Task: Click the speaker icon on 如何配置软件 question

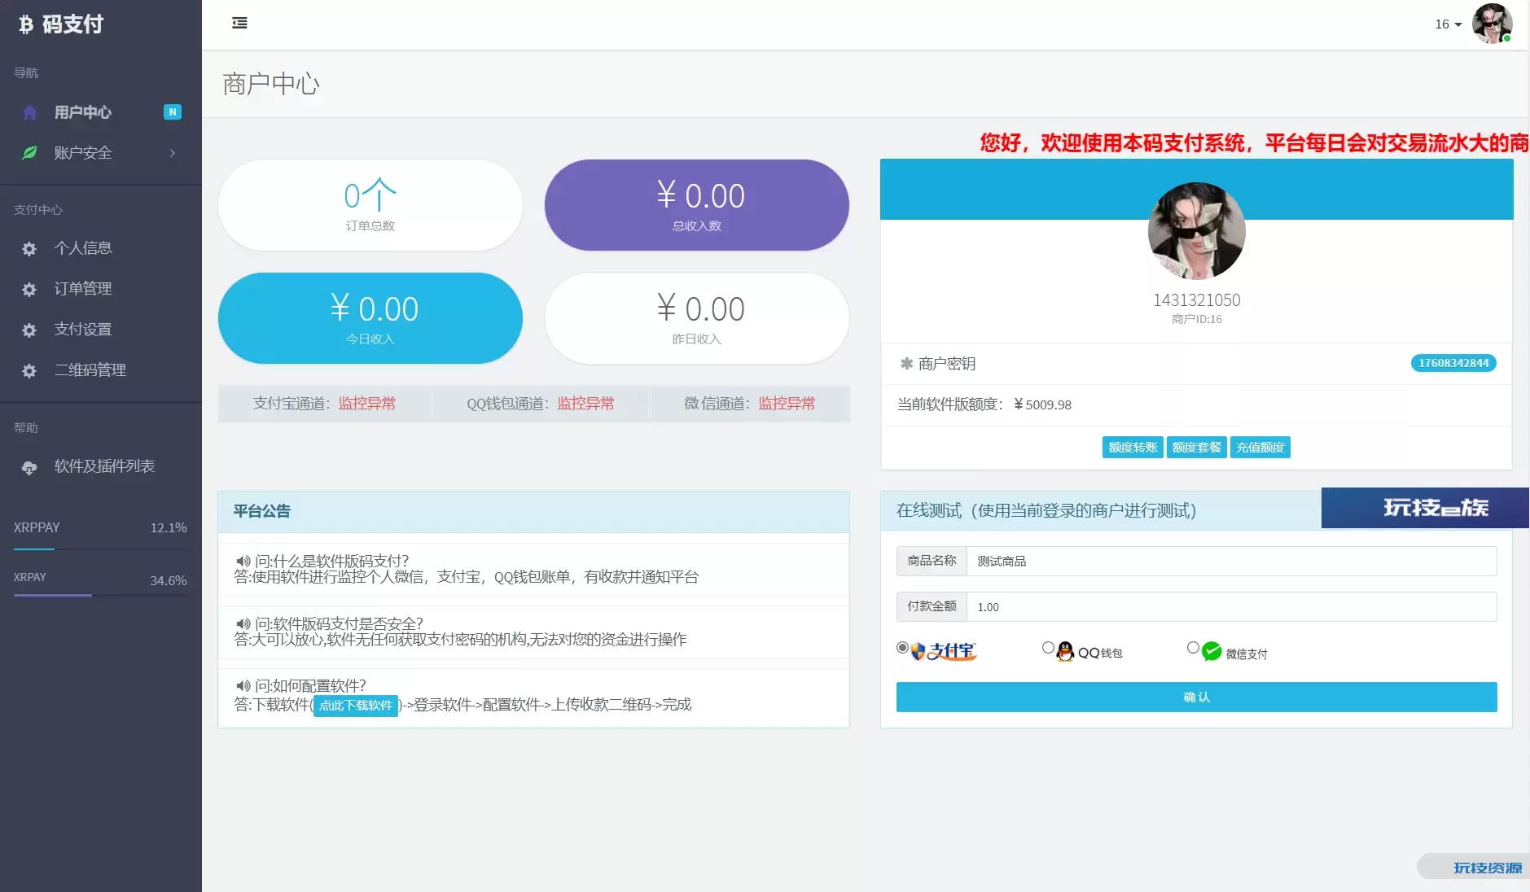Action: [243, 685]
